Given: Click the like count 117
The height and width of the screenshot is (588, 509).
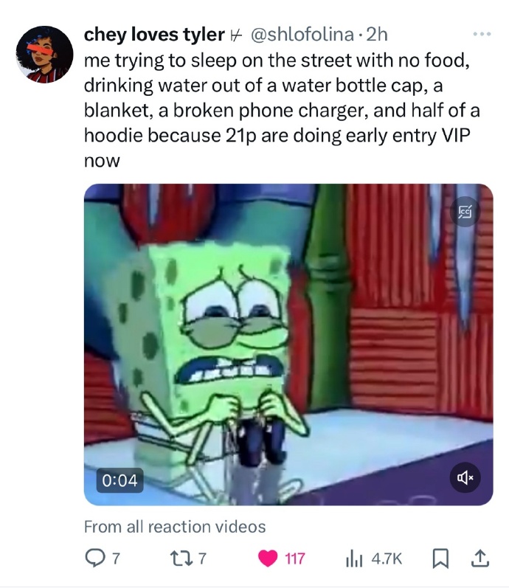Looking at the screenshot, I should click(x=295, y=558).
